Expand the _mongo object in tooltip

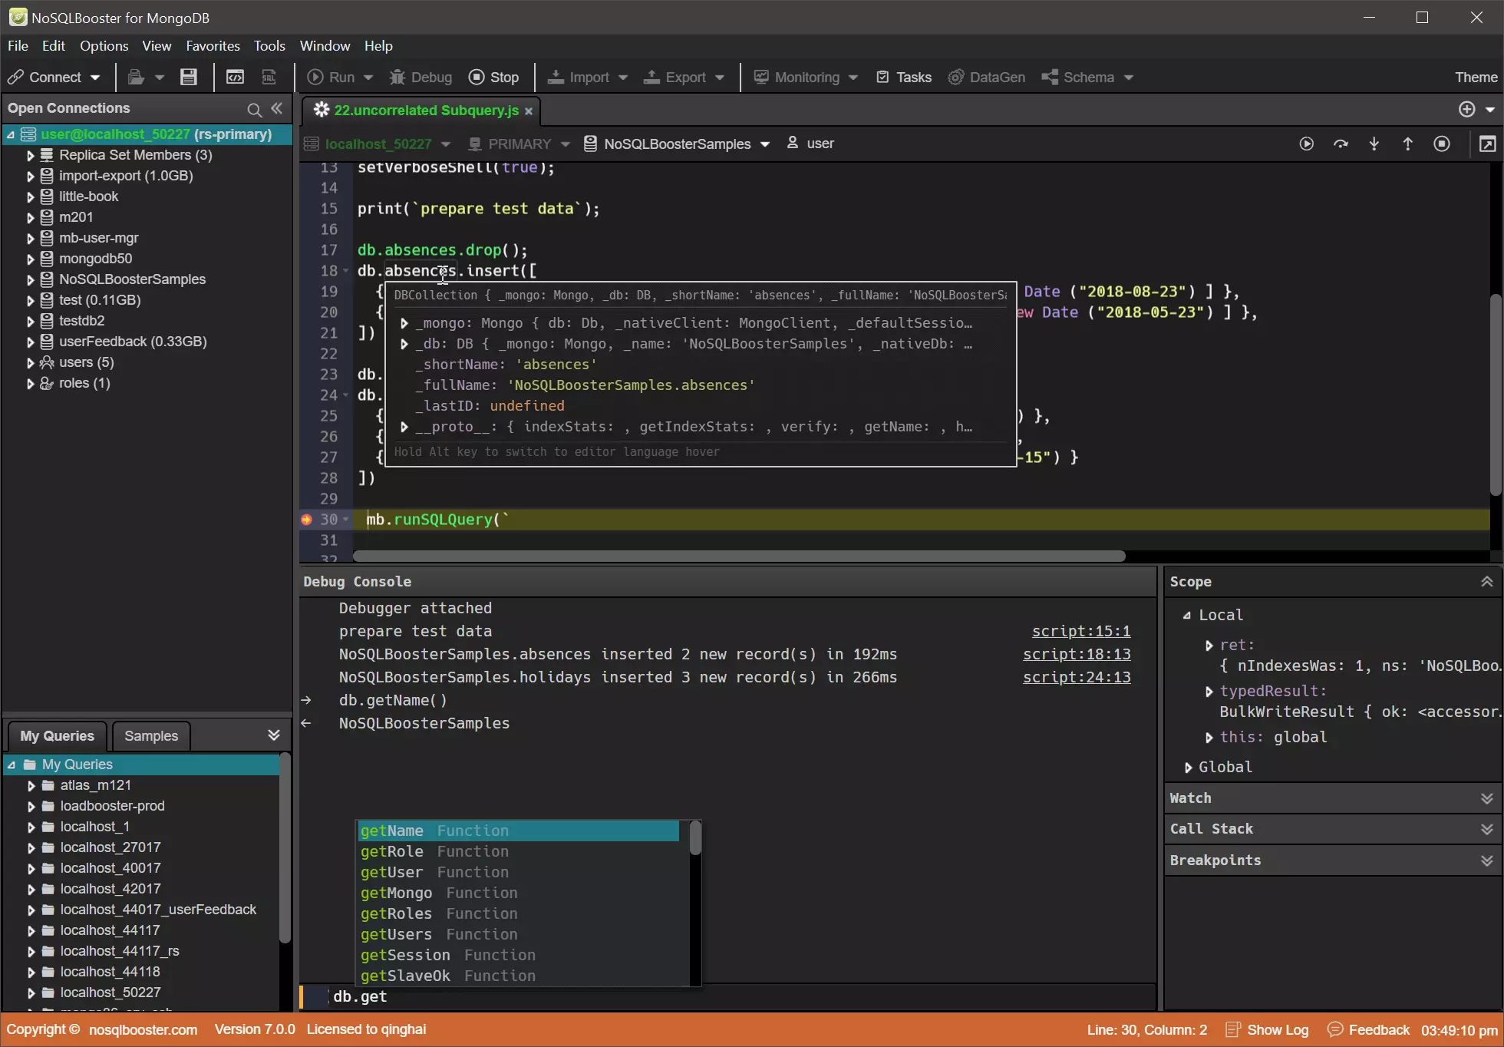[404, 322]
